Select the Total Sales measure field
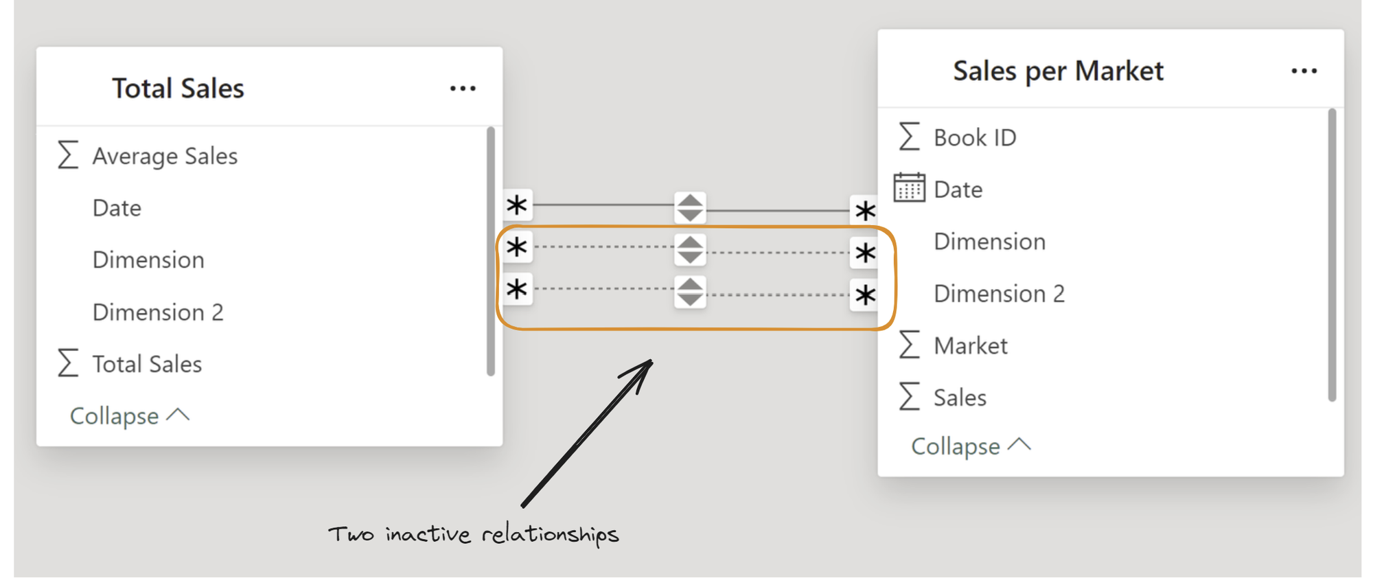This screenshot has height=585, width=1373. (147, 364)
